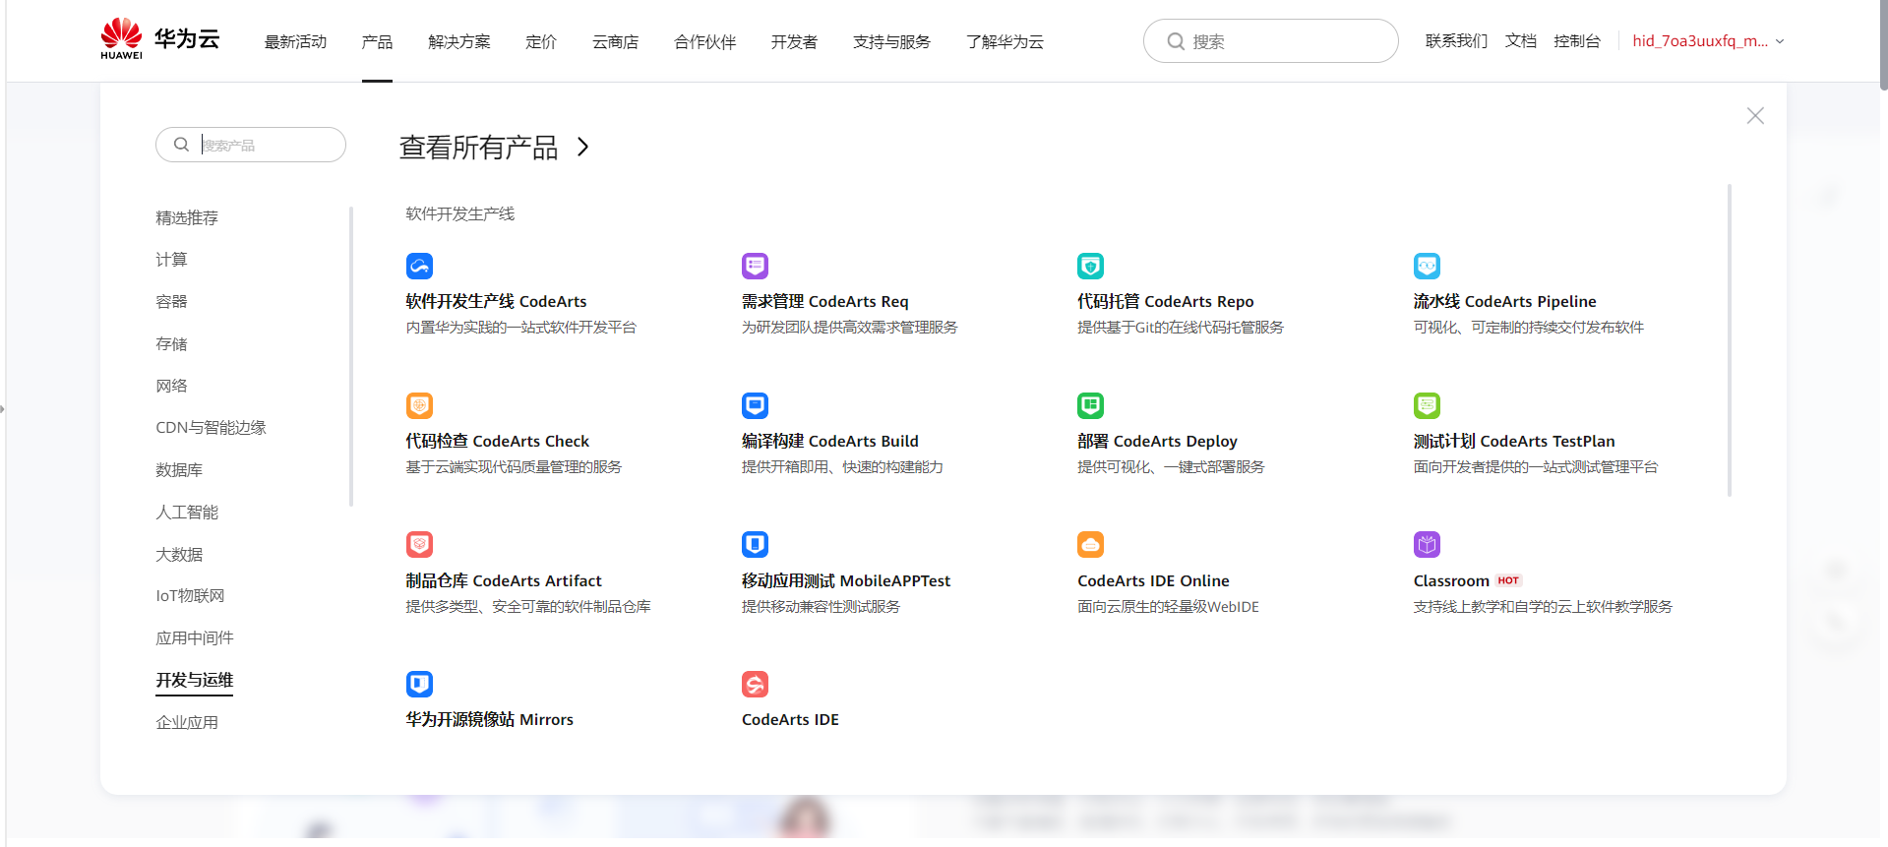Open 部署 CodeArts Deploy link
Image resolution: width=1888 pixels, height=847 pixels.
point(1157,441)
